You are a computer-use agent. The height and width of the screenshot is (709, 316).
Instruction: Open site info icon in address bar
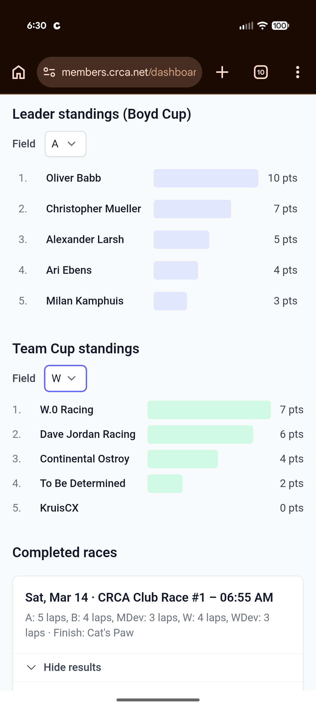click(x=49, y=72)
